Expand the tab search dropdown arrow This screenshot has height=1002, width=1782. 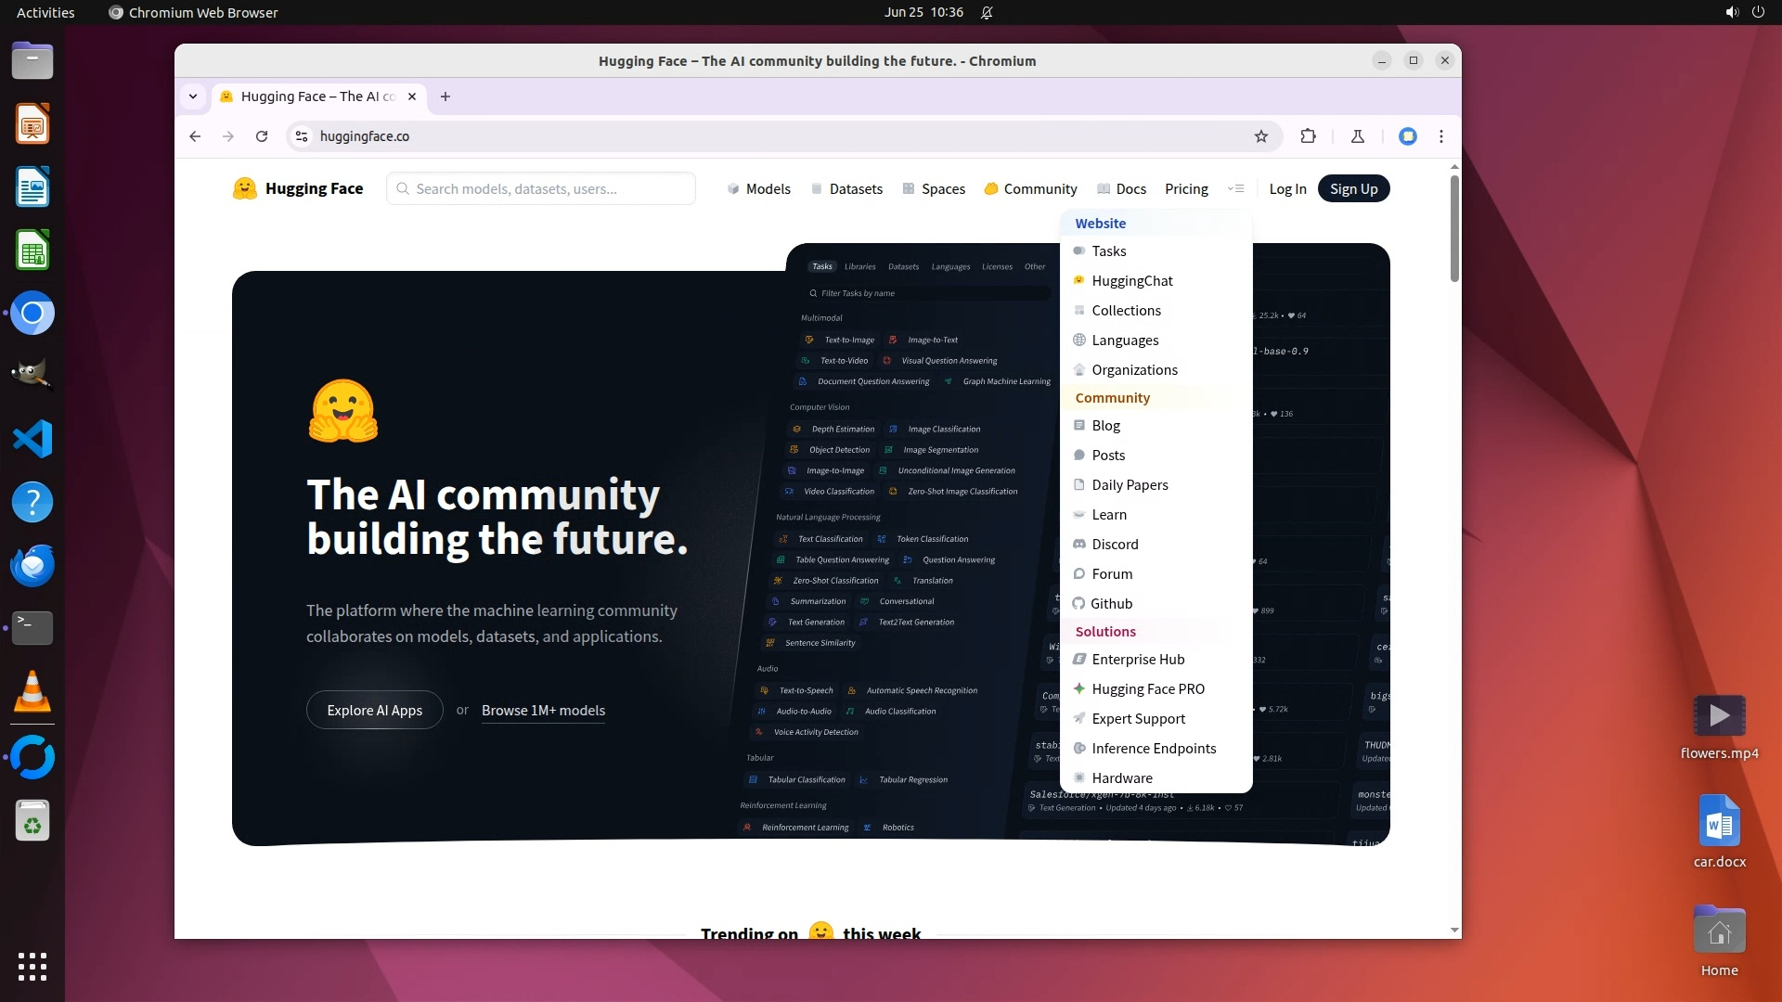(x=193, y=96)
